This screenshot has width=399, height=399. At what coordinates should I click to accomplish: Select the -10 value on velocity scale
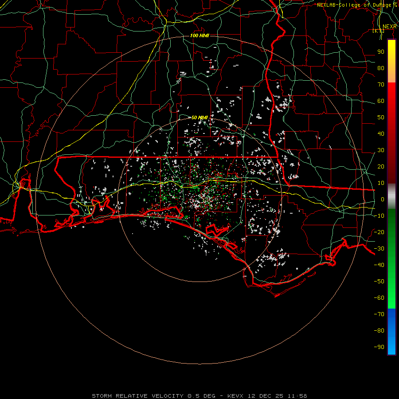click(379, 216)
